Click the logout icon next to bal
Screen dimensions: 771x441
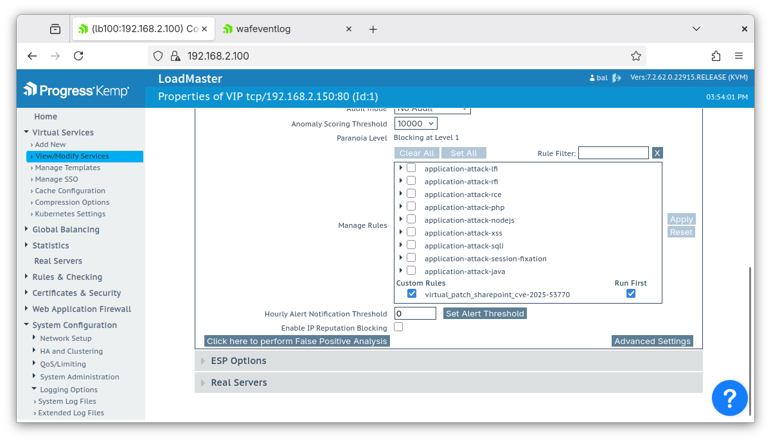(x=617, y=78)
